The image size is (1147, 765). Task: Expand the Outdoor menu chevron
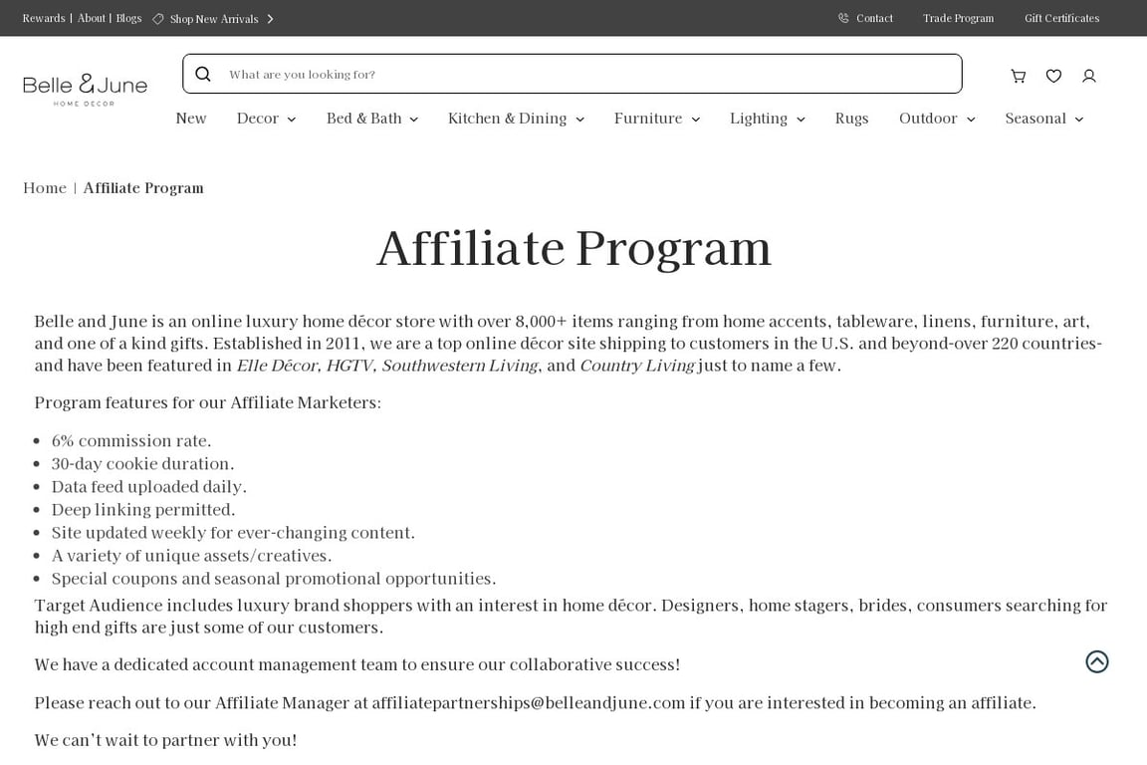[971, 120]
